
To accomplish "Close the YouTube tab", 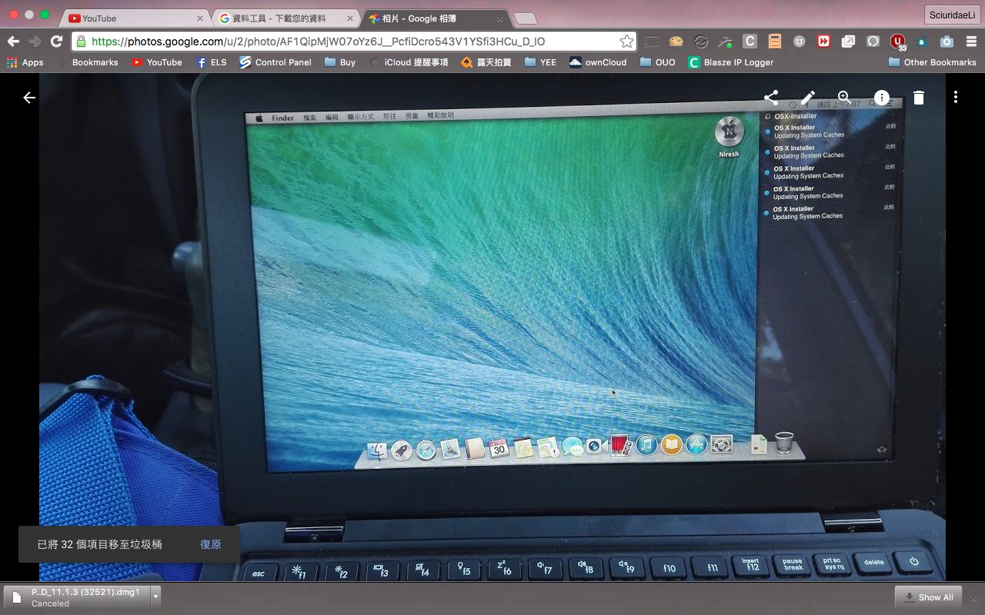I will click(200, 18).
